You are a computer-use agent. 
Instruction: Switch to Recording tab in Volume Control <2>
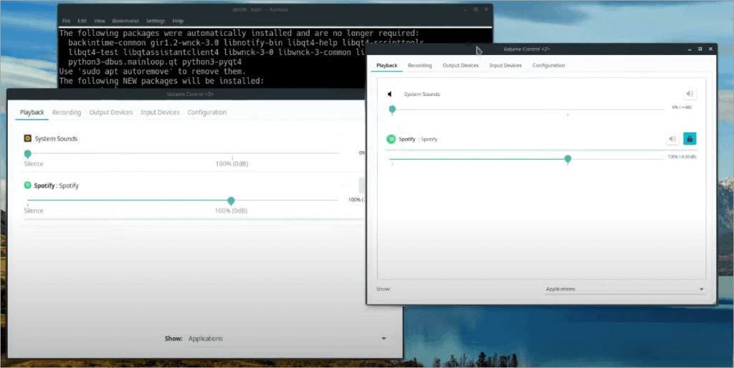tap(419, 65)
